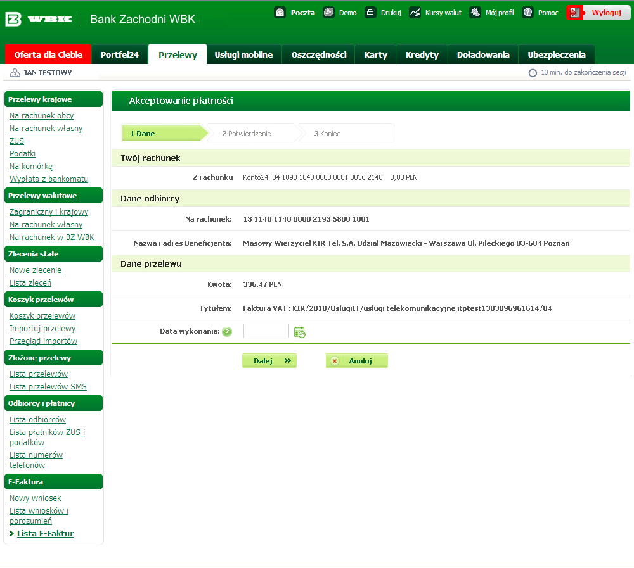Open Wypłata z bankomatu link
The width and height of the screenshot is (634, 568).
pyautogui.click(x=49, y=179)
